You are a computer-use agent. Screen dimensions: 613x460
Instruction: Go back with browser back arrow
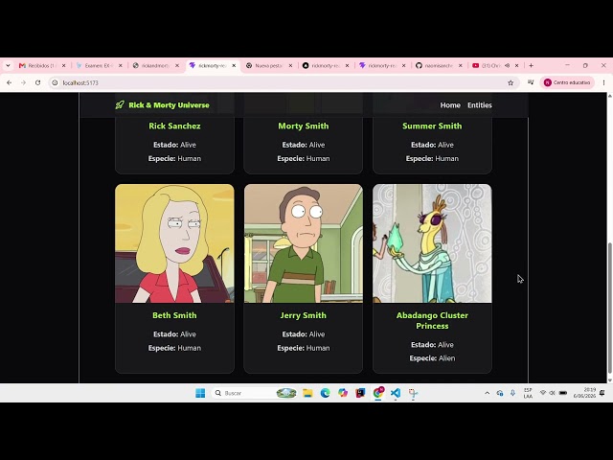click(x=9, y=82)
